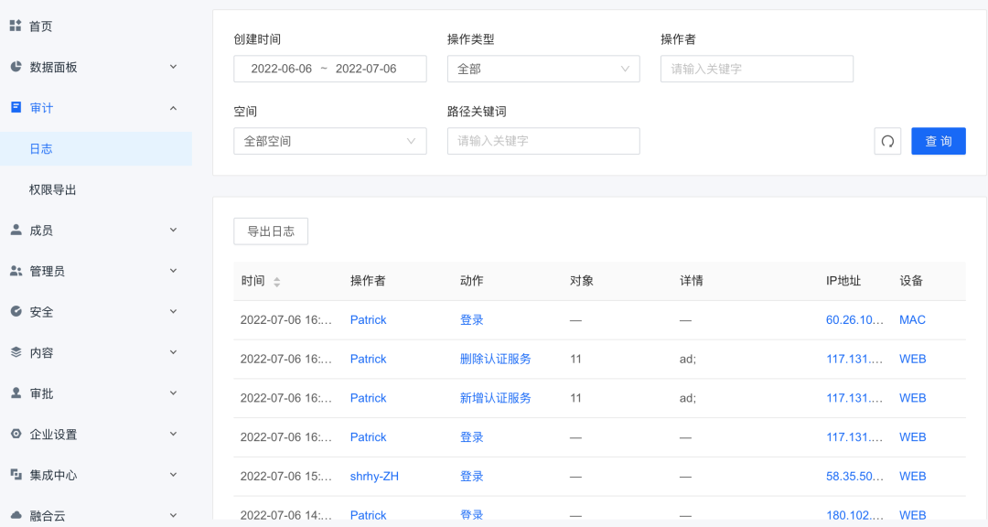
Task: Click the 导出日志 button
Action: 270,231
